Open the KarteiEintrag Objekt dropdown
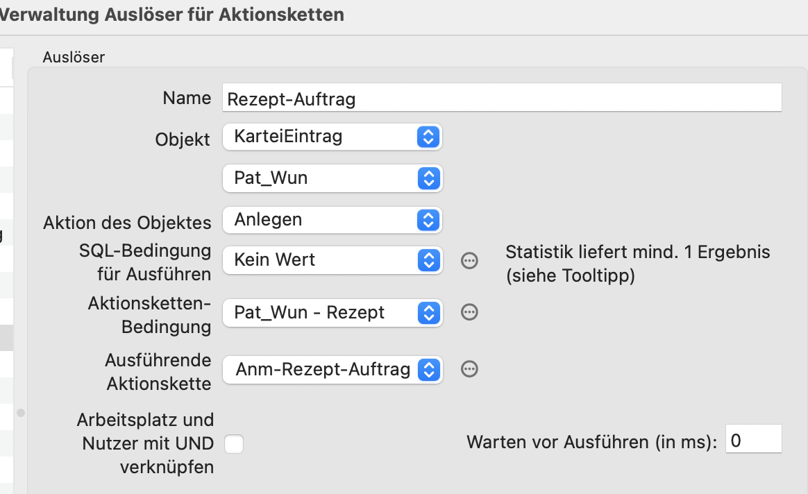The height and width of the screenshot is (494, 808). pos(333,137)
